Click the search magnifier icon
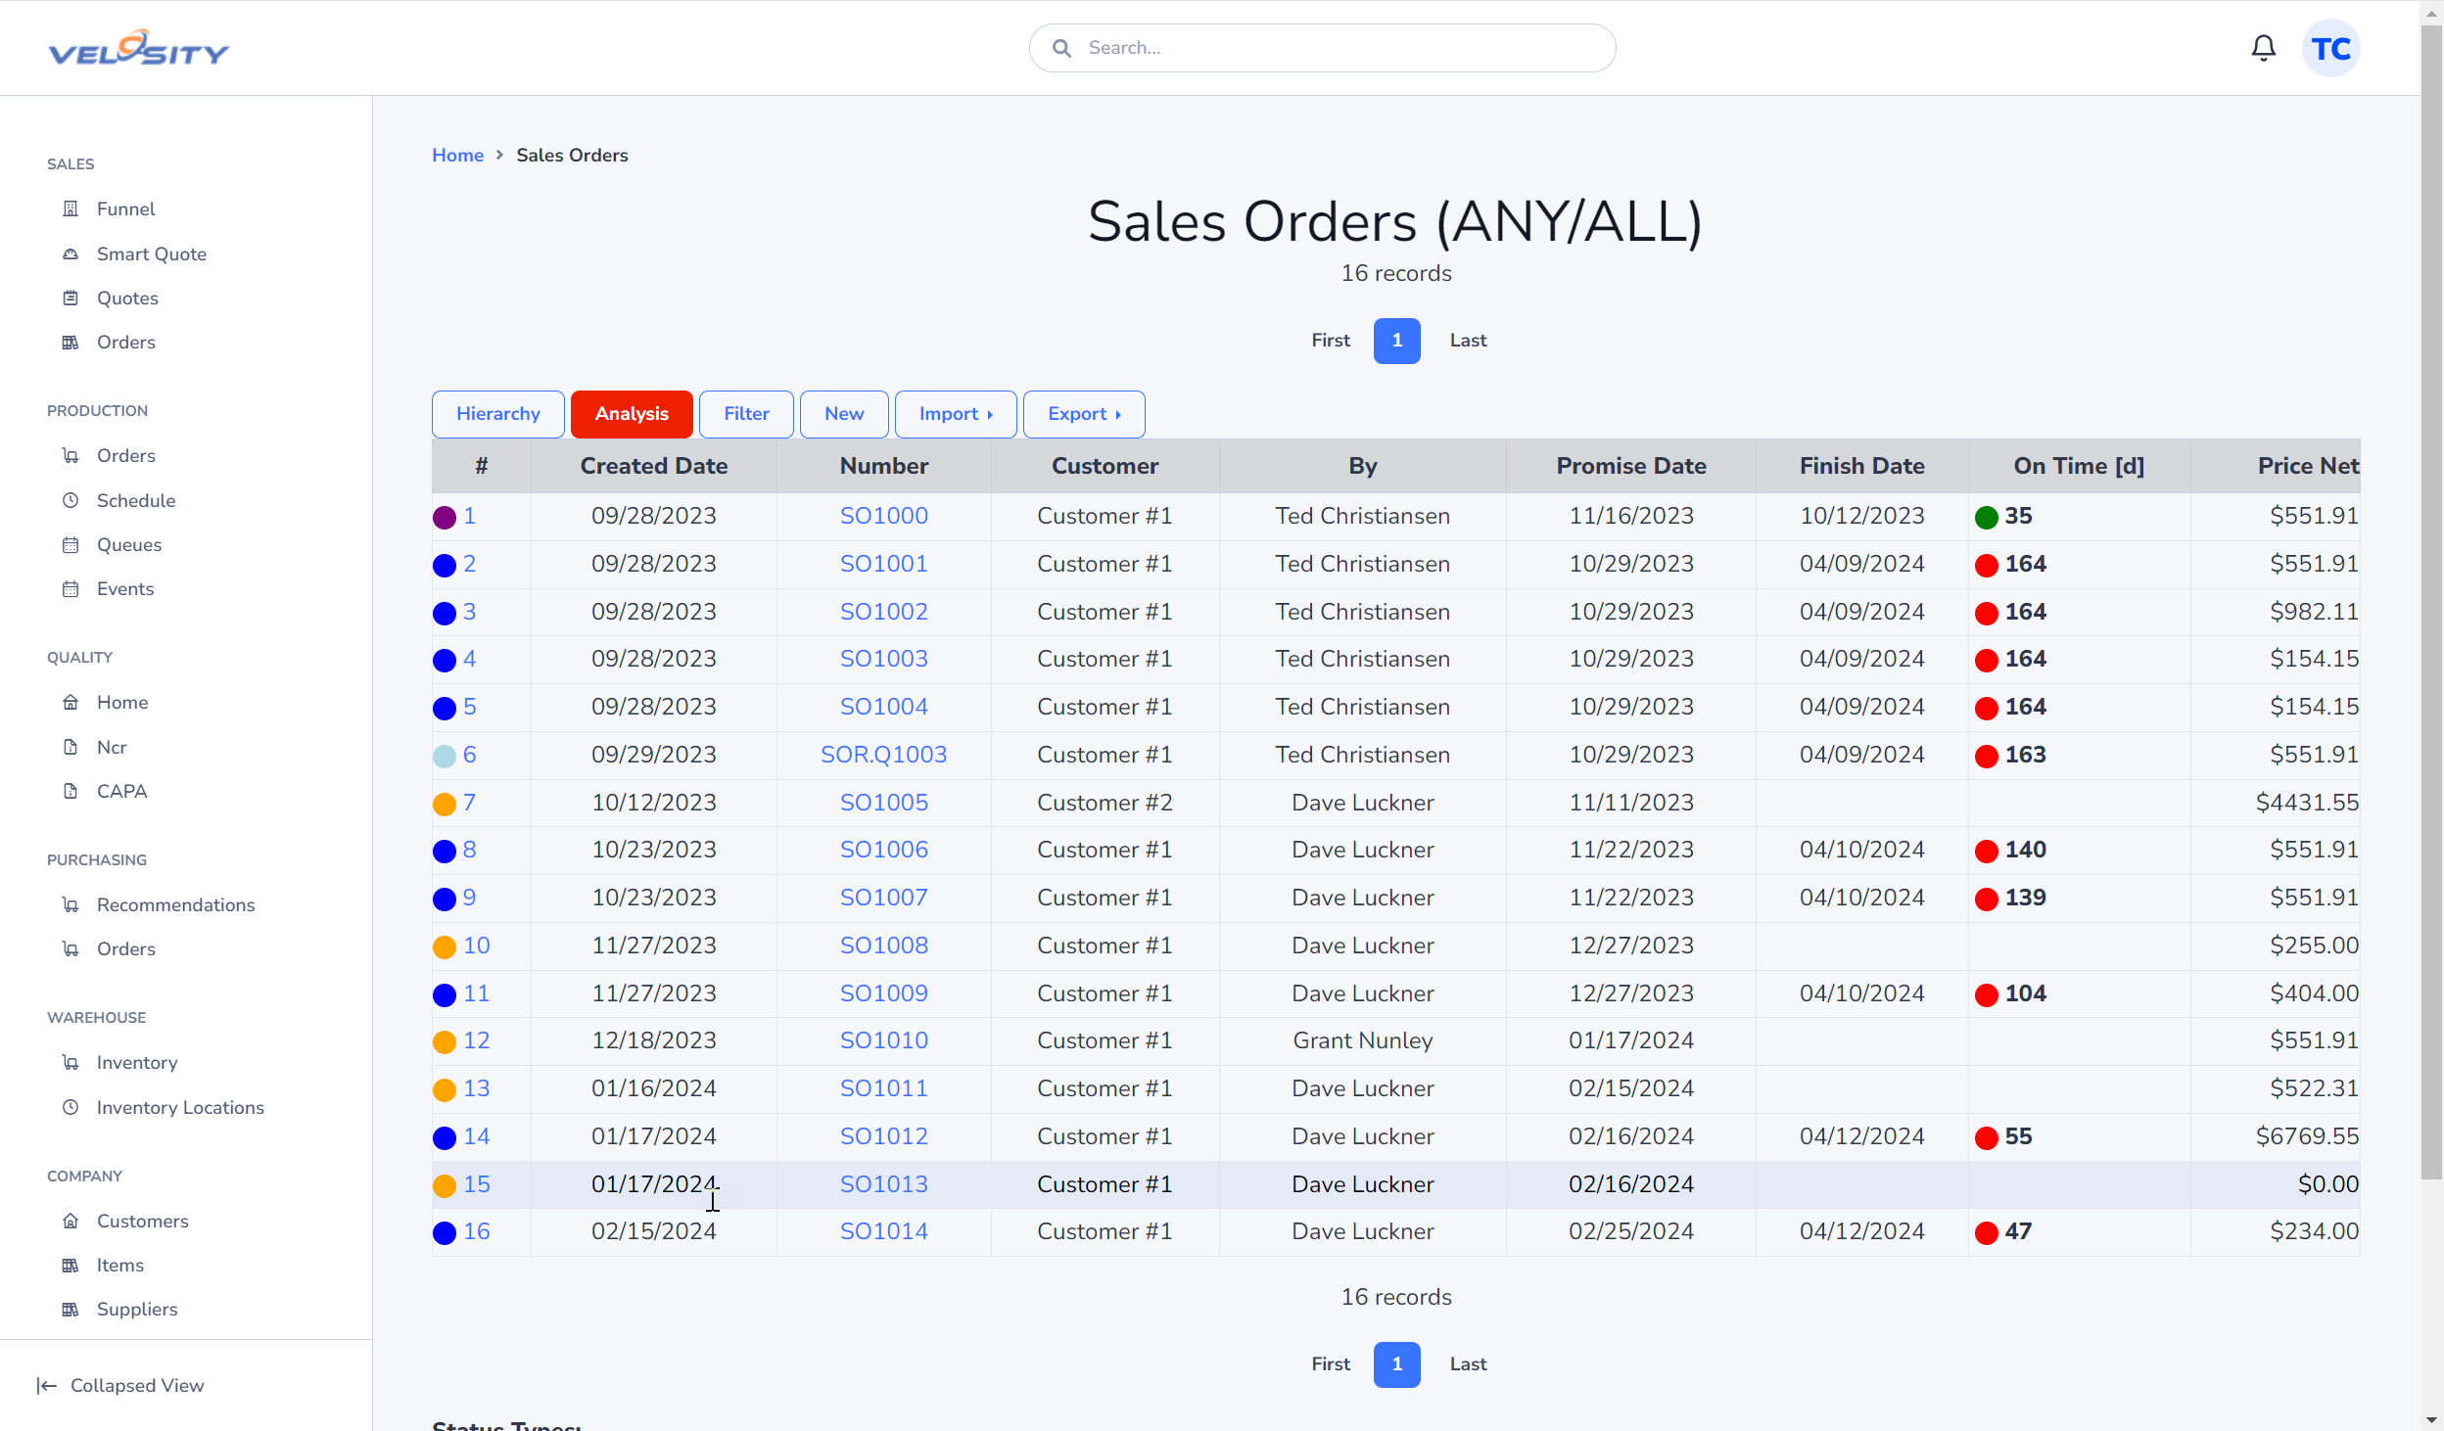The height and width of the screenshot is (1431, 2444). pos(1061,48)
